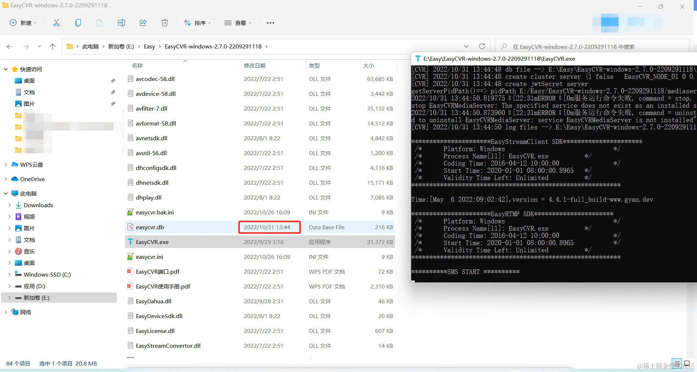697x372 pixels.
Task: Open WPS云盘 in the sidebar
Action: point(31,164)
